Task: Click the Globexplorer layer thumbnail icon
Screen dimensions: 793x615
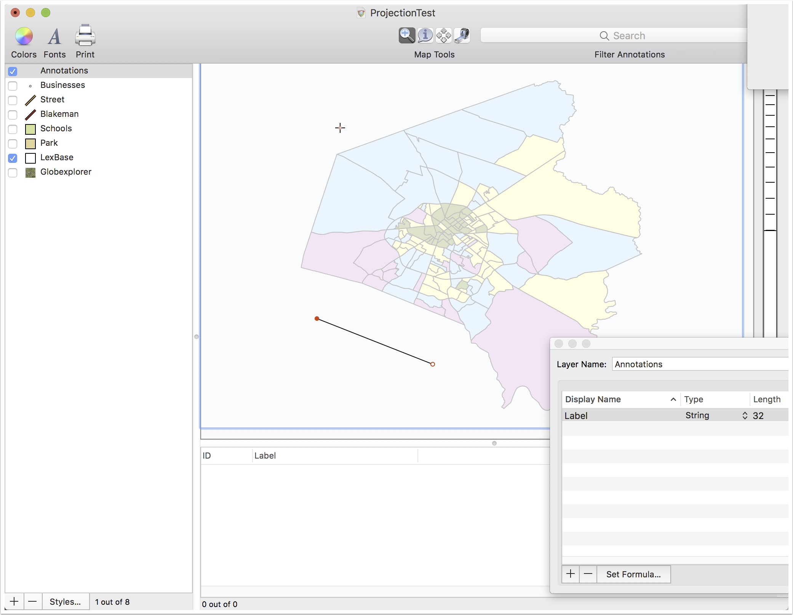Action: tap(30, 172)
